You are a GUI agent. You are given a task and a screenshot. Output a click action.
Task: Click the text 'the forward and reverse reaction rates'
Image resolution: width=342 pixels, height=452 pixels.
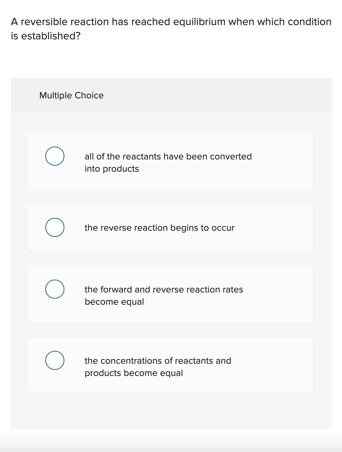(x=164, y=289)
